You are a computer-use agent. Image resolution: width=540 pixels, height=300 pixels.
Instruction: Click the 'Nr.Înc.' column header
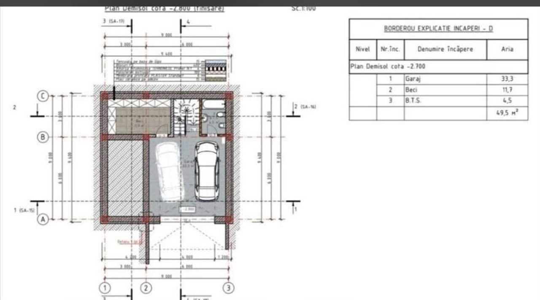pos(390,49)
